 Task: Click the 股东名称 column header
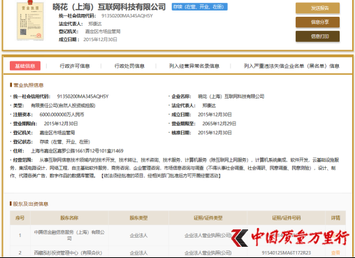point(69,218)
